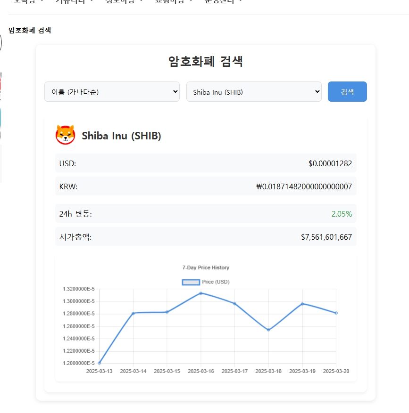The height and width of the screenshot is (413, 409).
Task: Click the 7-Day Price History chart title
Action: click(206, 267)
